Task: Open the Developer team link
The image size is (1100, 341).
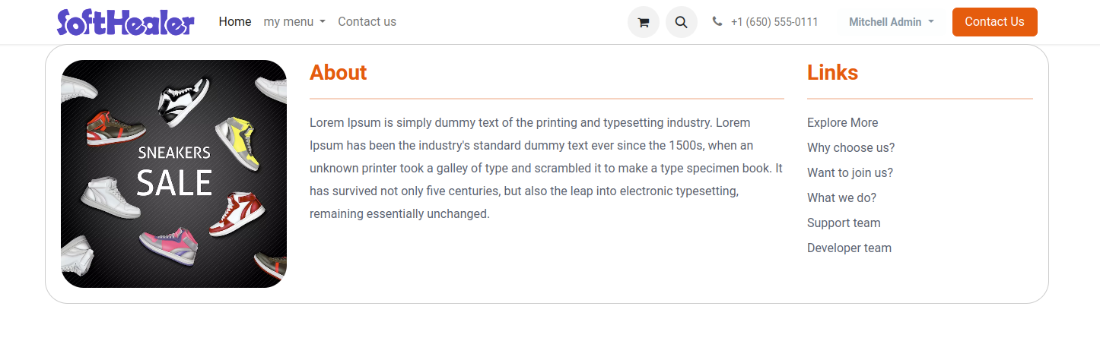Action: [x=849, y=248]
